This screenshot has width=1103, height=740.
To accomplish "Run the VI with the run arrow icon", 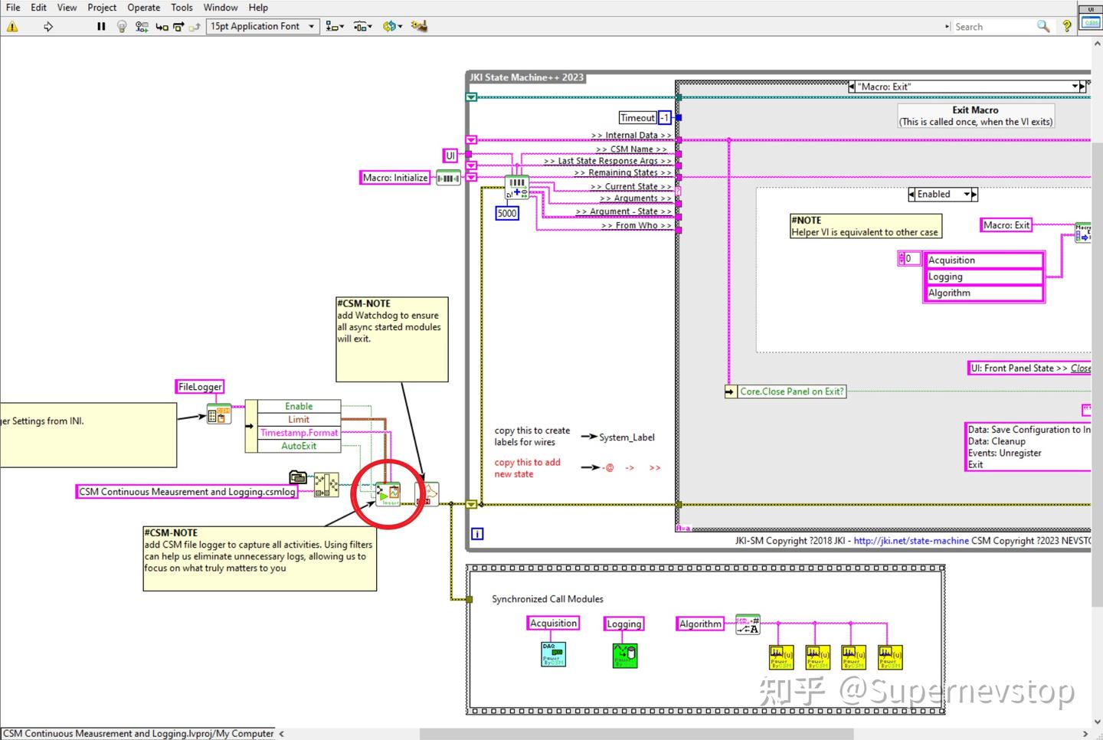I will tap(47, 27).
